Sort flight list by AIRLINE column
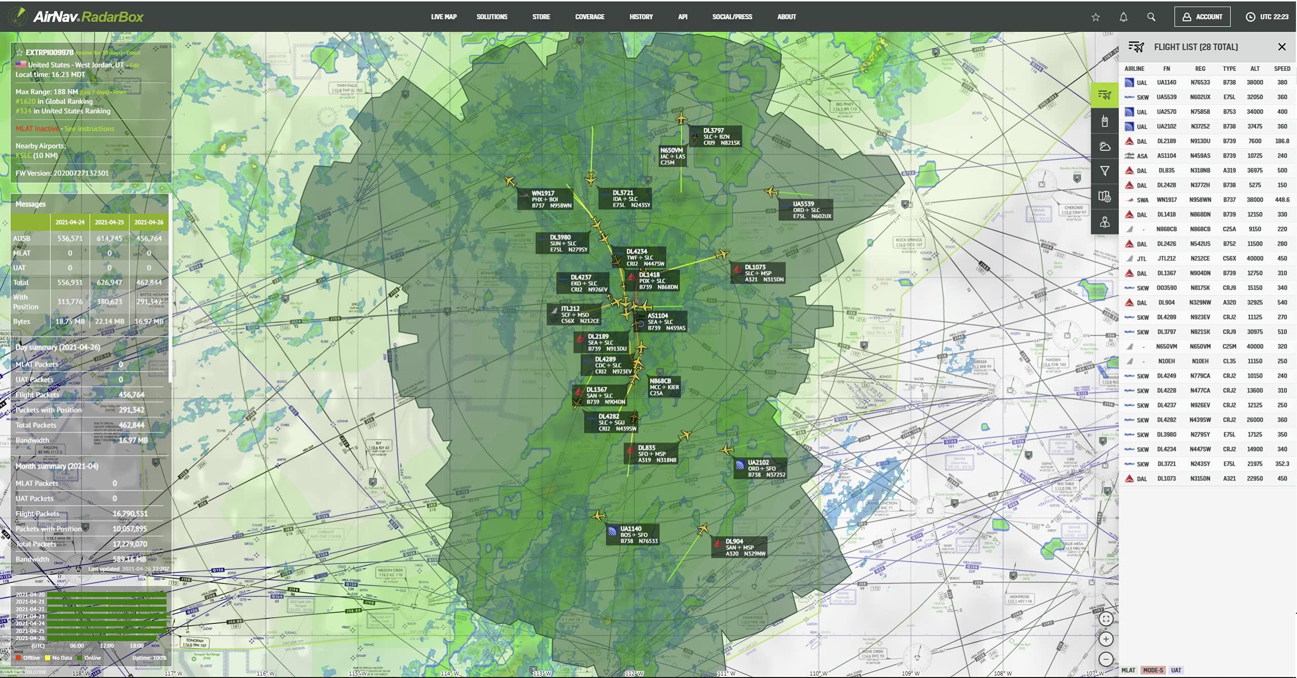This screenshot has height=678, width=1297. tap(1134, 69)
